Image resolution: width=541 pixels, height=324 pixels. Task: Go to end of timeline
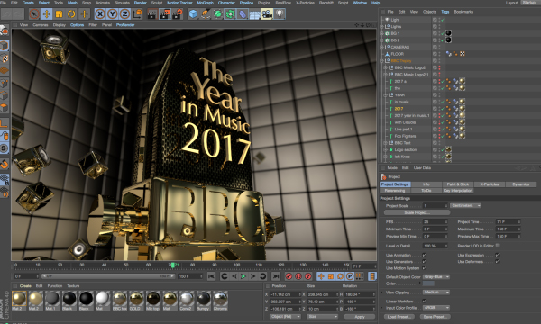pyautogui.click(x=276, y=276)
